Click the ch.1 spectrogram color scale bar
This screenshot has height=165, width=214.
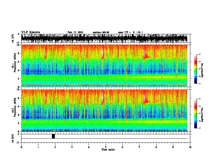196,69
